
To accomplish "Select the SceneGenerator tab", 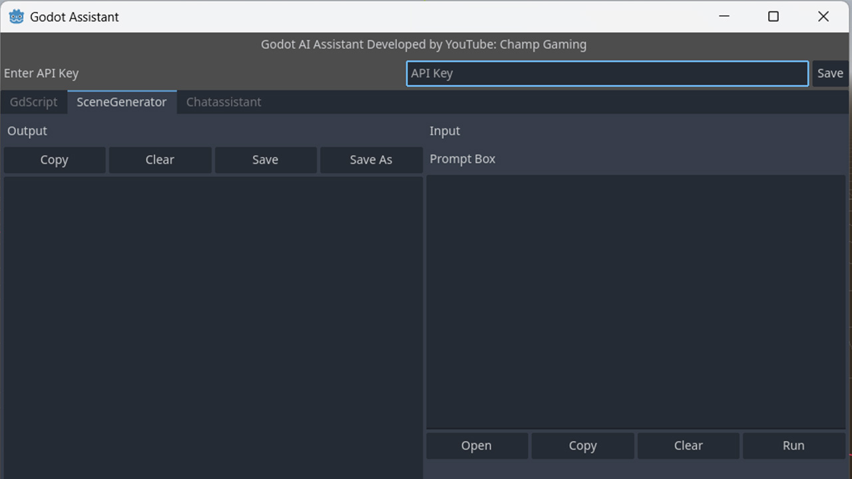I will [122, 102].
